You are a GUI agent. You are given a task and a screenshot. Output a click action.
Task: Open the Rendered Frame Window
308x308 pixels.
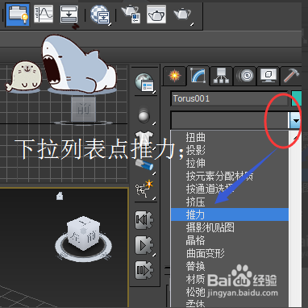156,15
